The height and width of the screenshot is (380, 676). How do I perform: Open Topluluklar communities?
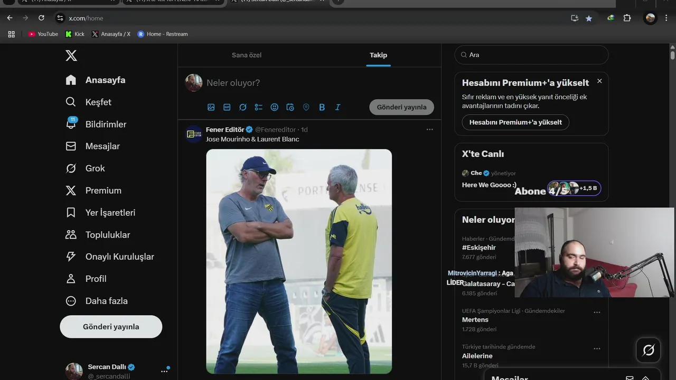[98, 235]
